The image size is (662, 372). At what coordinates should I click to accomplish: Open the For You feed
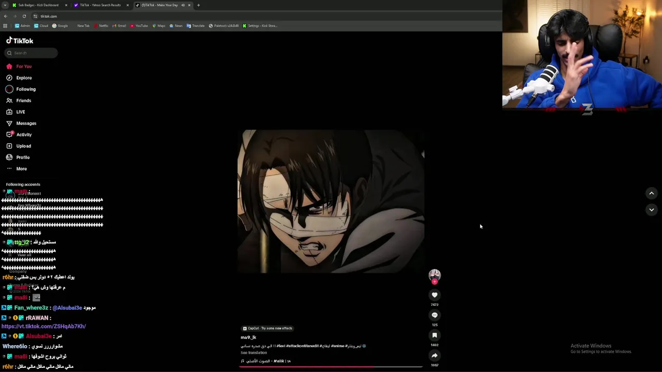pyautogui.click(x=19, y=66)
